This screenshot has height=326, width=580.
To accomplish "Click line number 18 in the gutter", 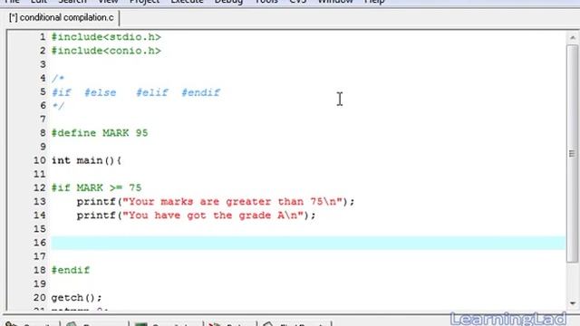I will [40, 270].
